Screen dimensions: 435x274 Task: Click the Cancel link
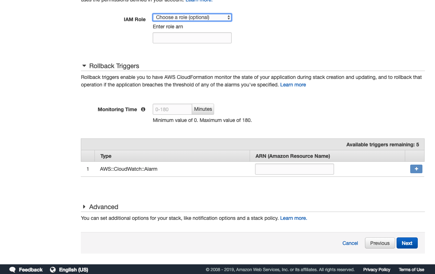point(350,243)
